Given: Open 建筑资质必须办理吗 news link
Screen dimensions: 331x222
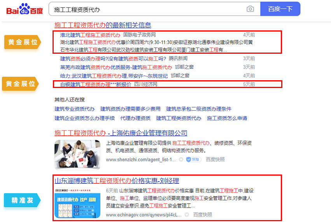Looking at the screenshot, I should pyautogui.click(x=113, y=58).
